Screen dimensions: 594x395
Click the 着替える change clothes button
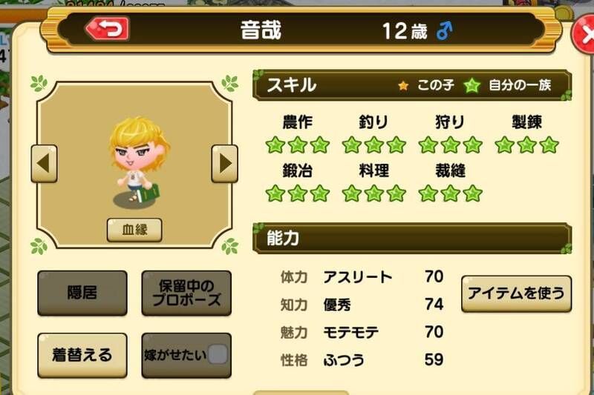pos(82,355)
